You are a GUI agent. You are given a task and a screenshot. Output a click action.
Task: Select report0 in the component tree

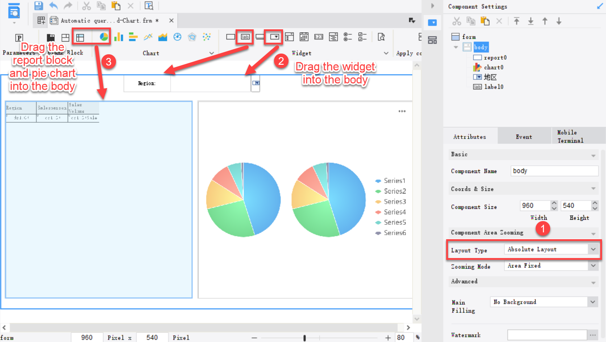coord(495,57)
